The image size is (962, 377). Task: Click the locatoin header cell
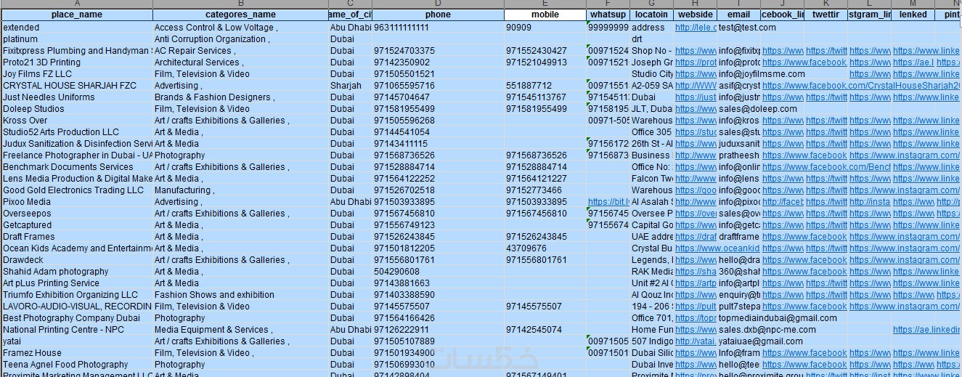click(x=651, y=15)
